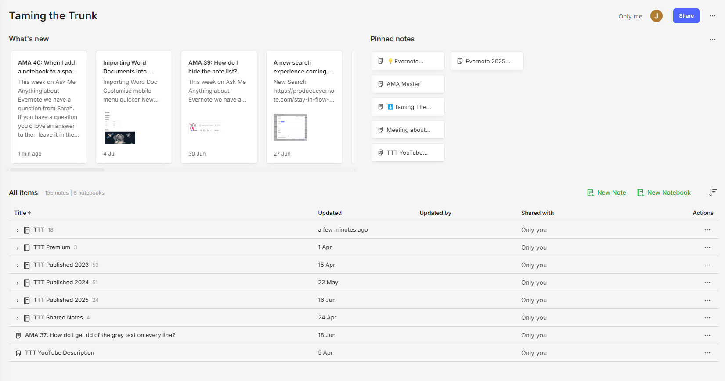Expand the TTT notebook row
Image resolution: width=725 pixels, height=381 pixels.
[18, 230]
